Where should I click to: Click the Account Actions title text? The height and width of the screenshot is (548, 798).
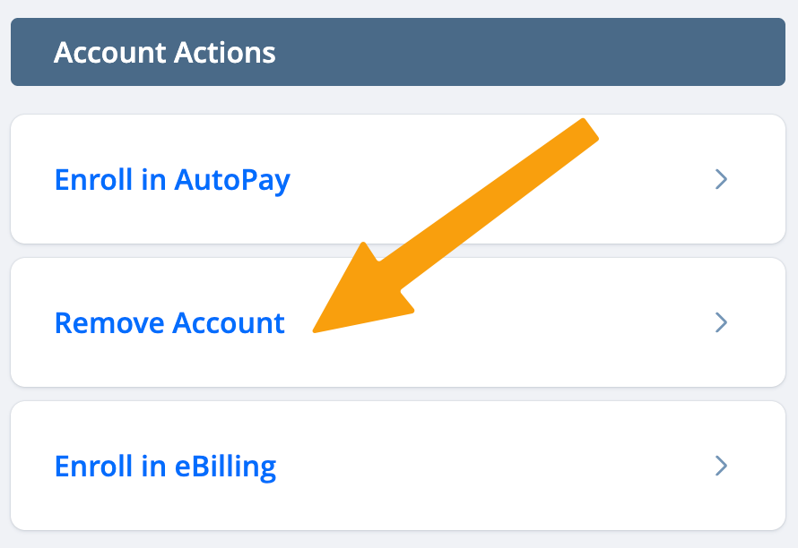[x=164, y=52]
